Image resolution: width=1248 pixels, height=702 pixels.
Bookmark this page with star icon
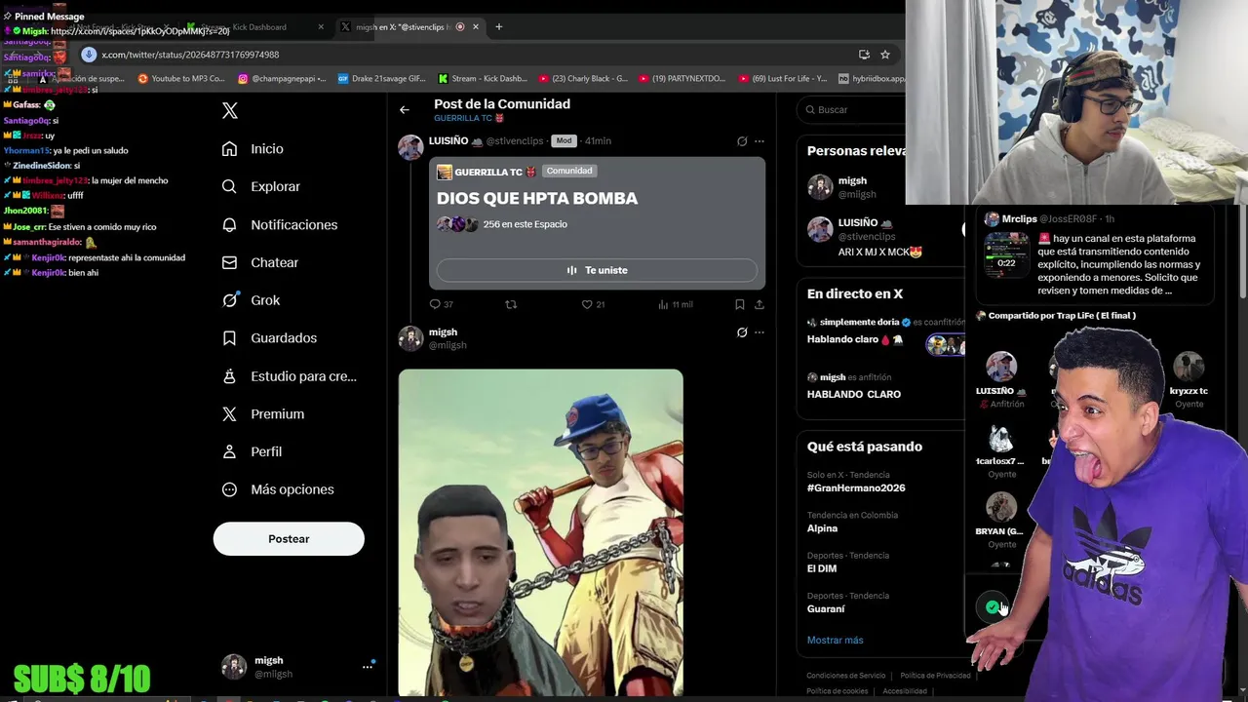point(885,55)
